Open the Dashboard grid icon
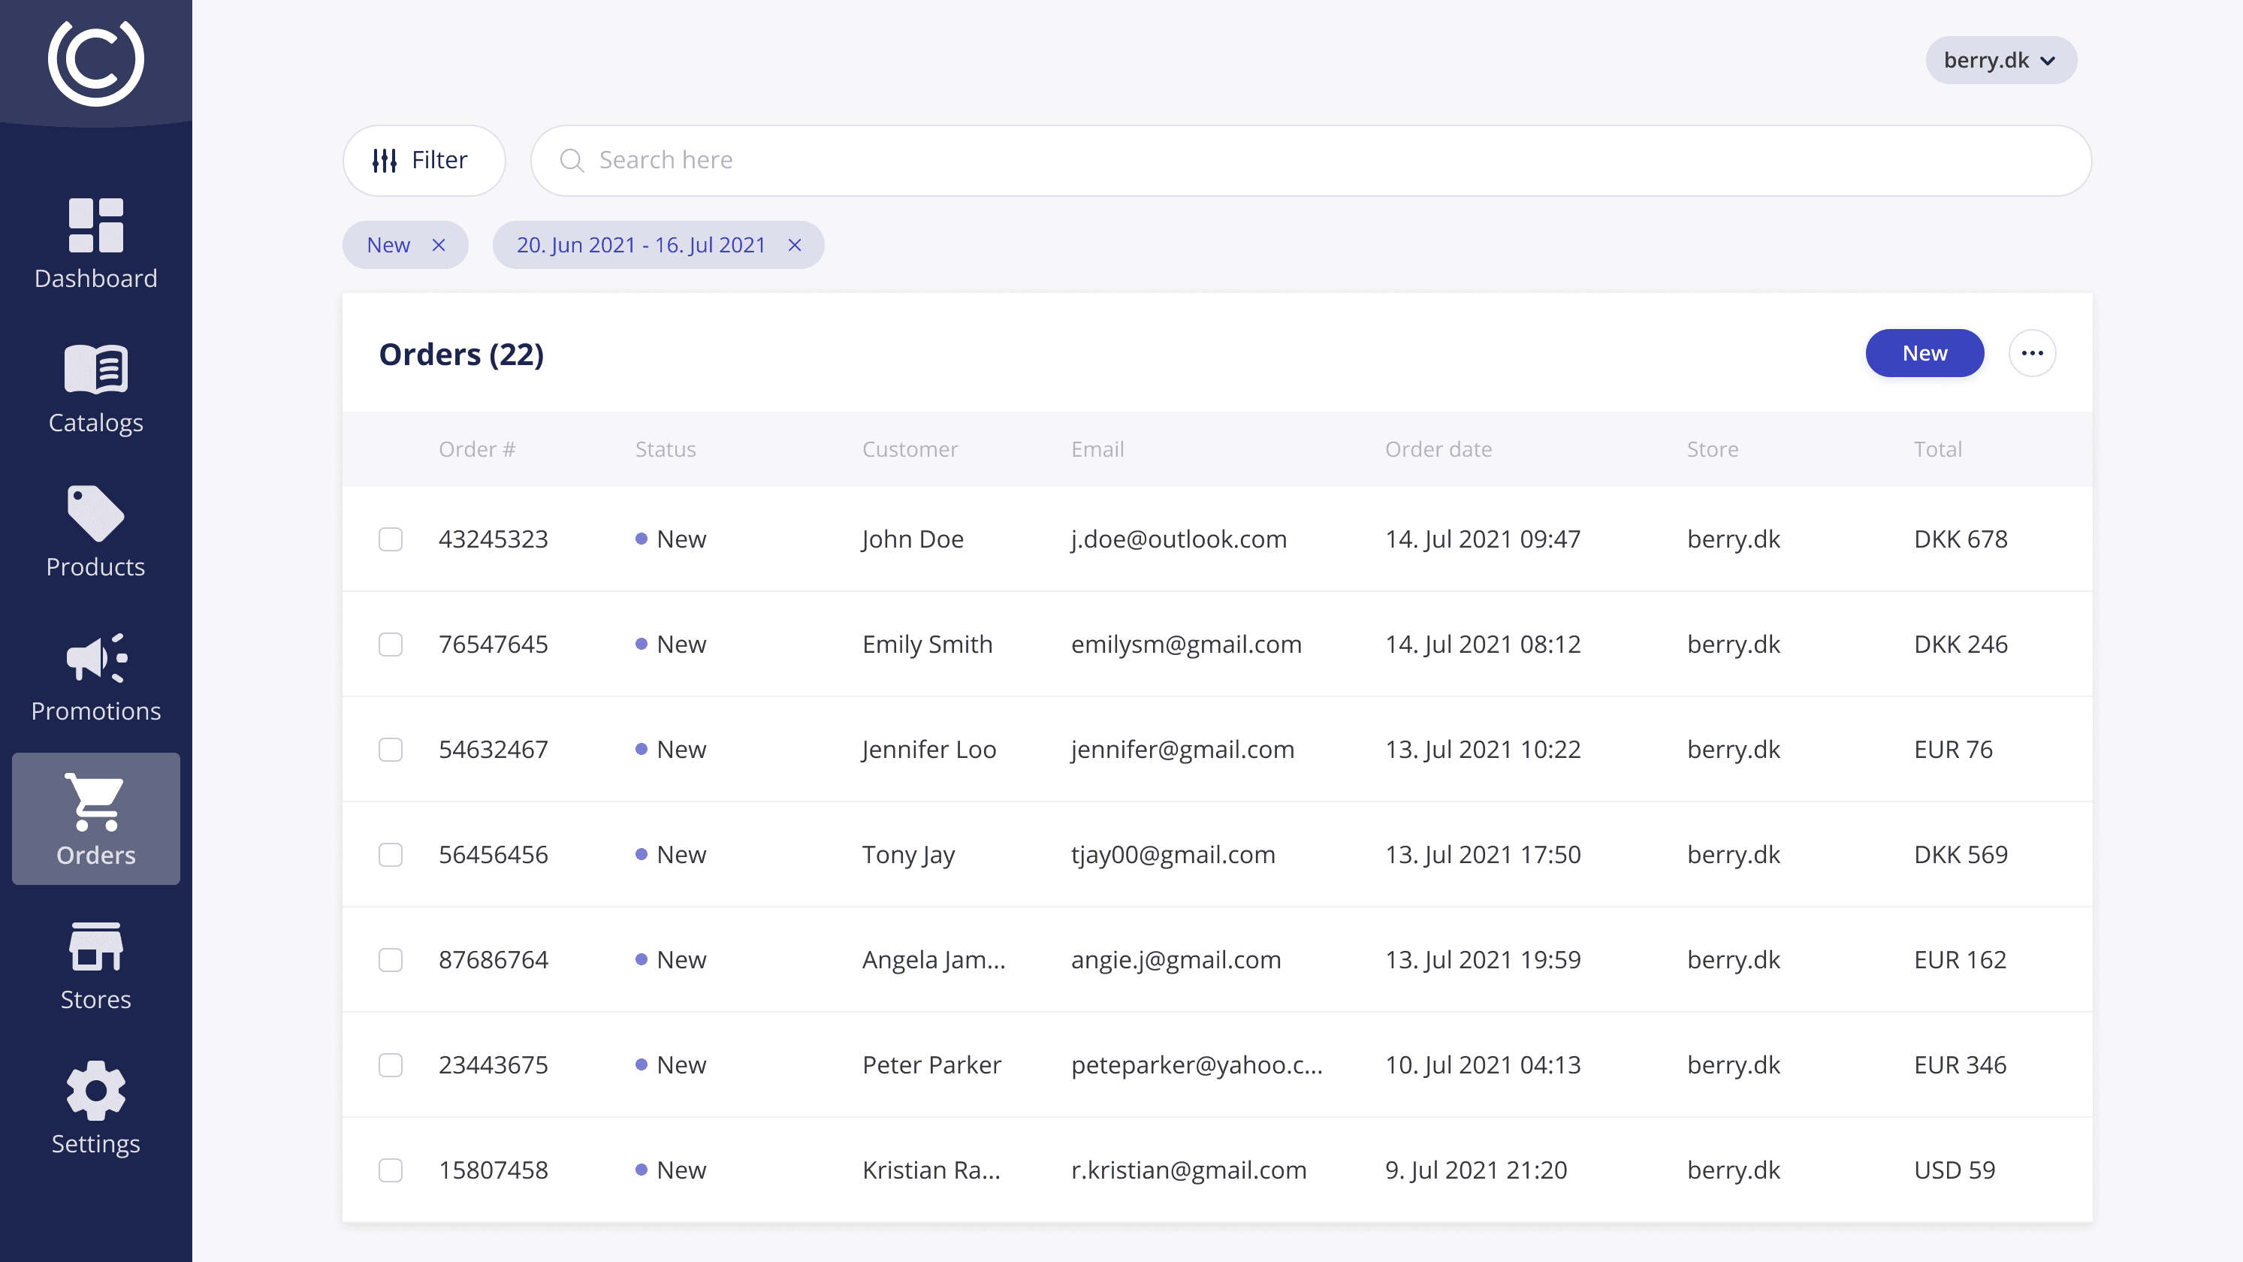Viewport: 2243px width, 1262px height. tap(96, 225)
